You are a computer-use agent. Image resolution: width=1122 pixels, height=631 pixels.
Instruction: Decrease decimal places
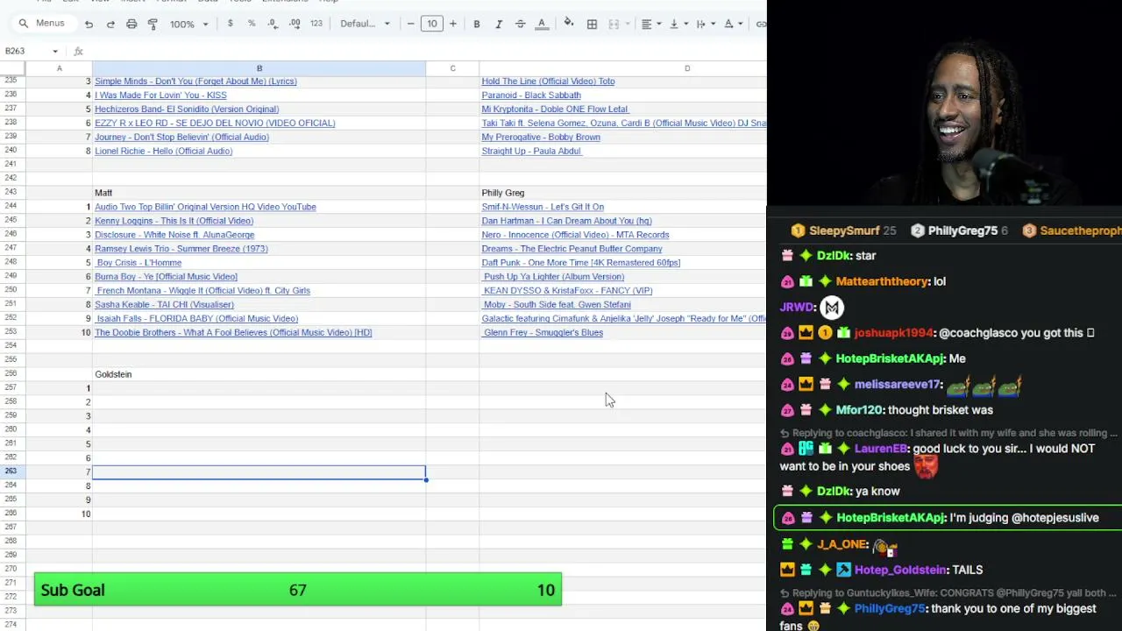click(273, 24)
